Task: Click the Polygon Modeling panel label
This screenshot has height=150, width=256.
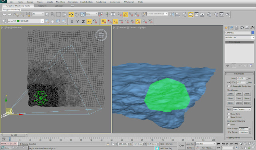Action: pyautogui.click(x=12, y=10)
